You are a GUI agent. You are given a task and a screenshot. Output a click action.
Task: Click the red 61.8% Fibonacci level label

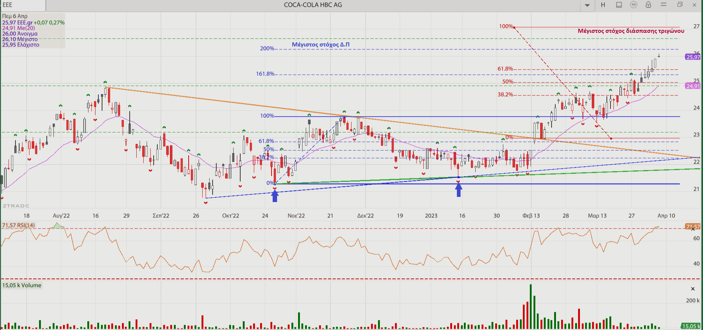(x=505, y=69)
